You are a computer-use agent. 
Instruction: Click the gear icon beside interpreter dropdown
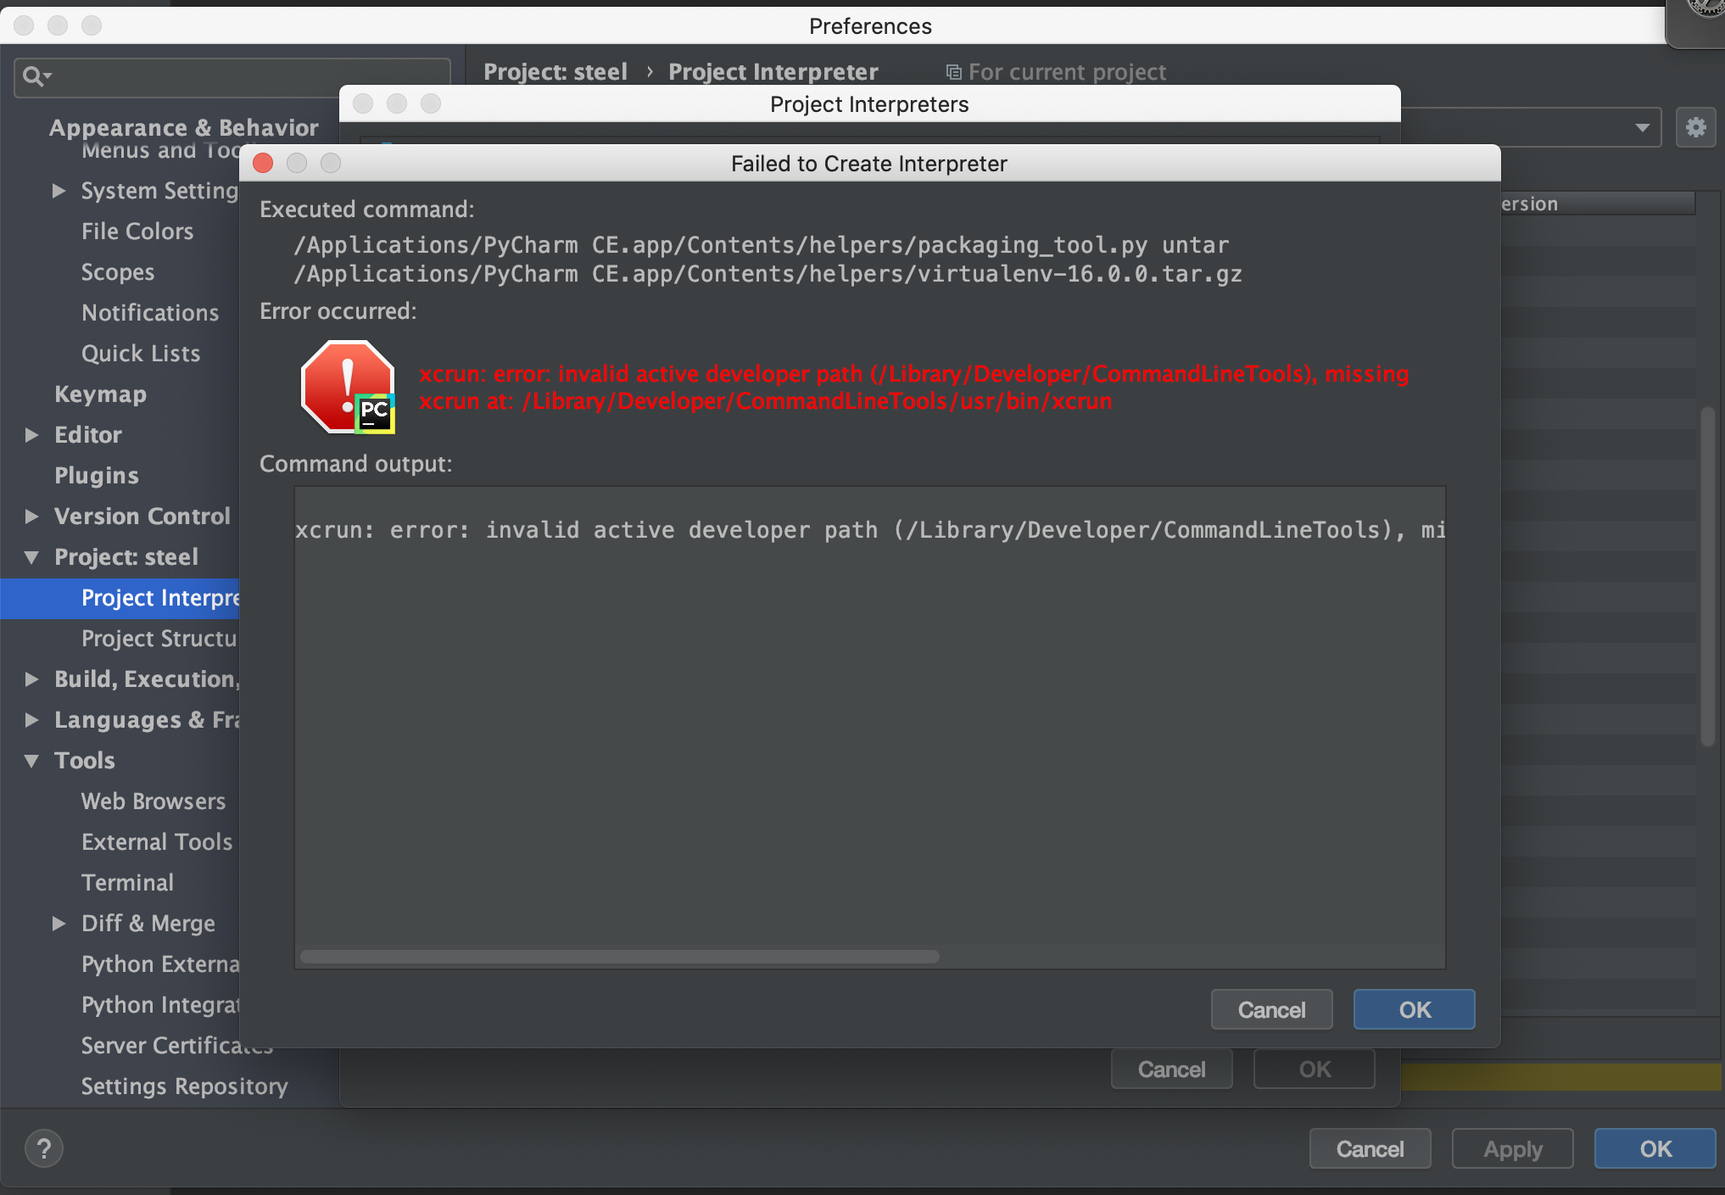(1695, 127)
